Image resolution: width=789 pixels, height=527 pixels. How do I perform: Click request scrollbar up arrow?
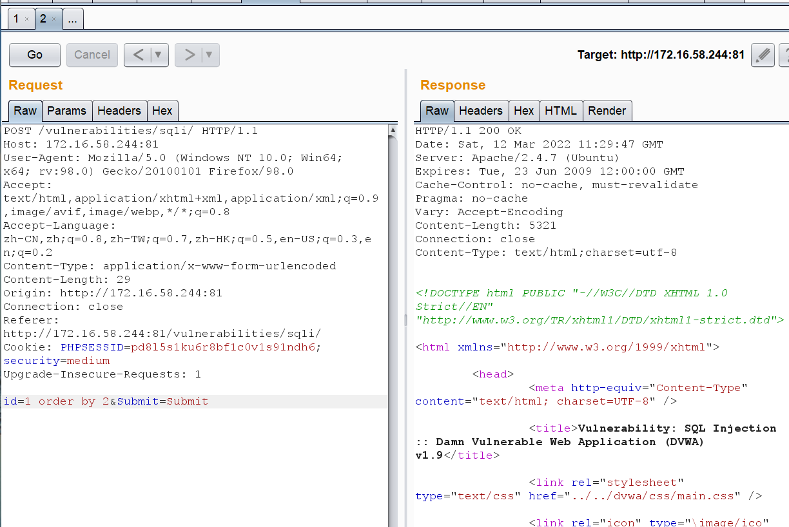point(393,130)
